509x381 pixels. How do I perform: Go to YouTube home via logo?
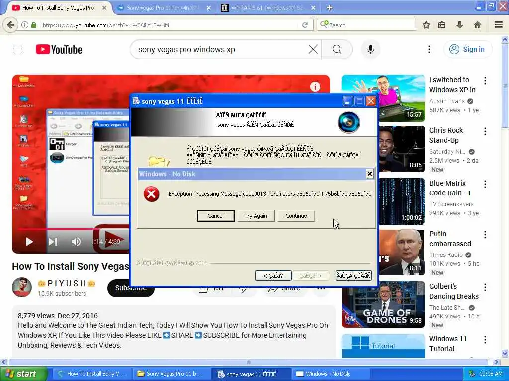point(59,49)
